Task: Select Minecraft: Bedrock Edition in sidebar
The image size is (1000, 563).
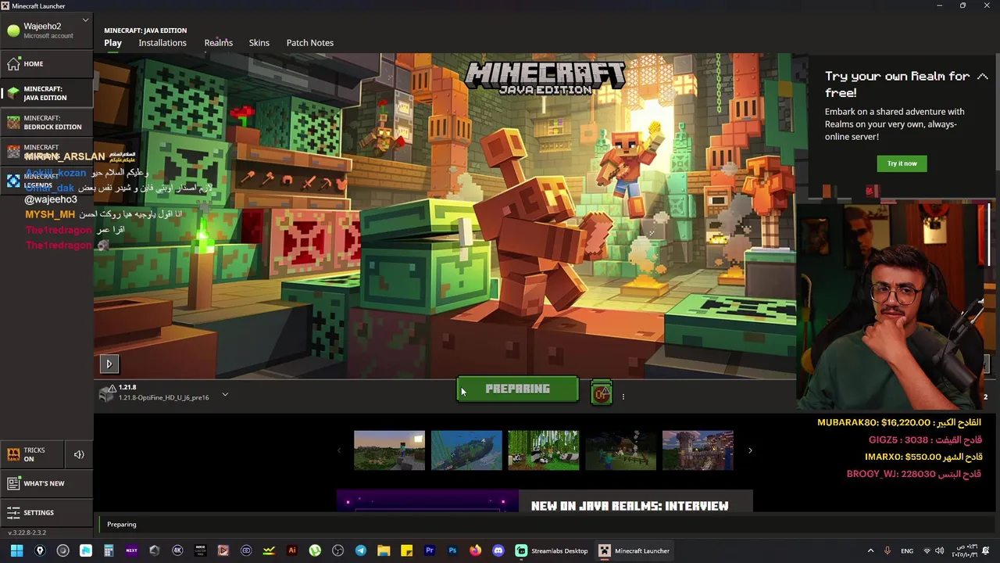Action: (x=47, y=122)
